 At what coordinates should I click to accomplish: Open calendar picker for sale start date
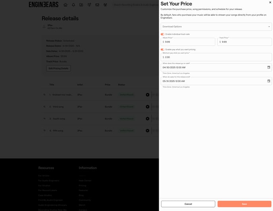tap(269, 67)
